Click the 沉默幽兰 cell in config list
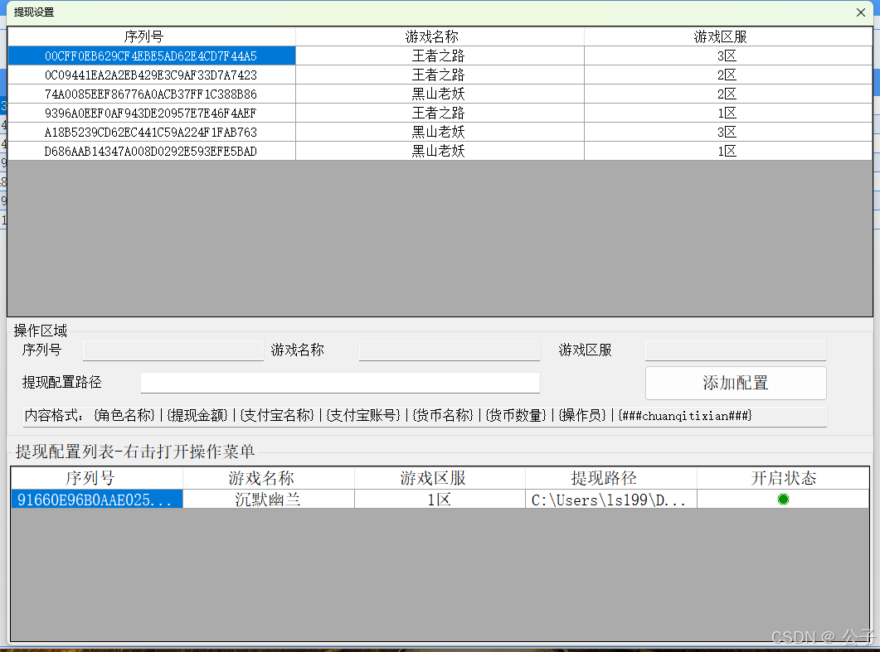 click(268, 500)
